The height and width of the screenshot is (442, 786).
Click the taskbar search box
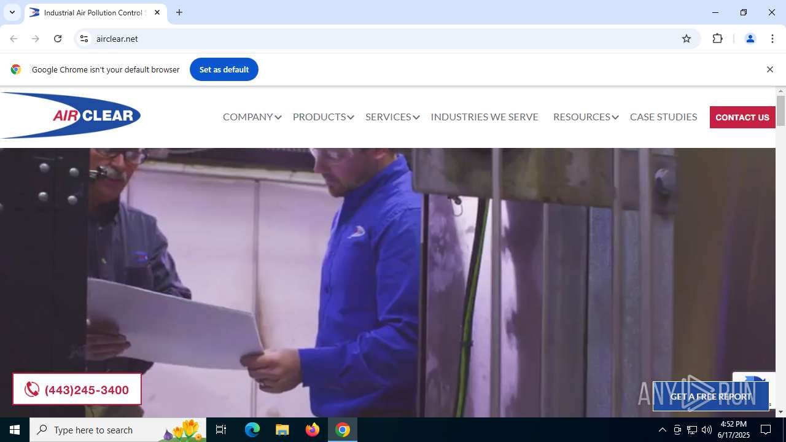[118, 430]
